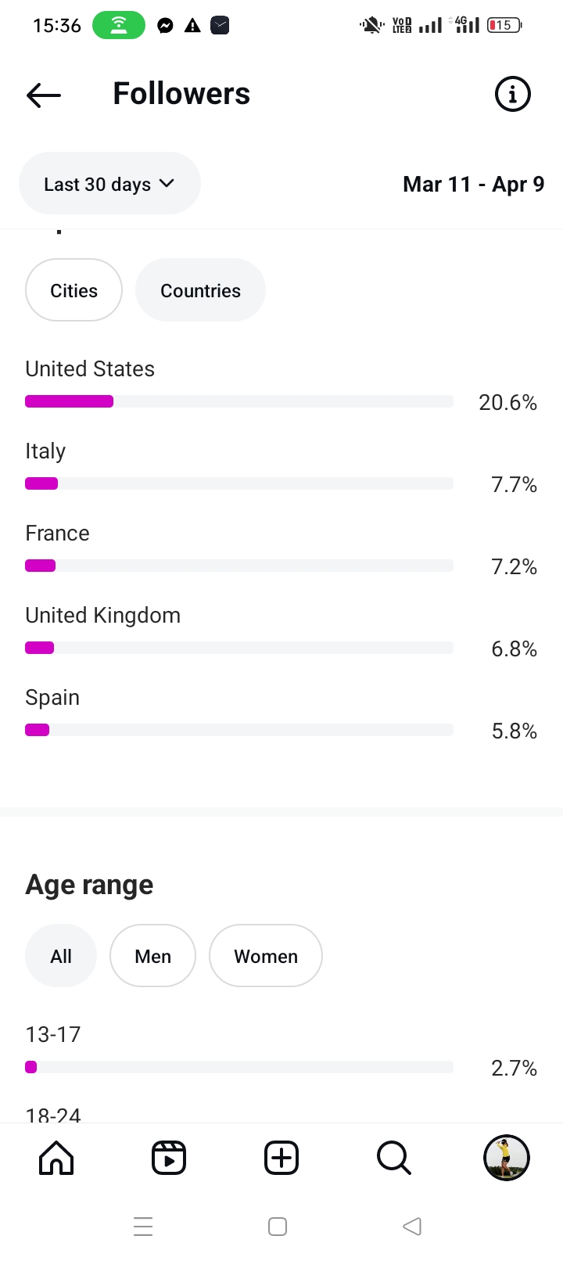Go to the Home feed icon

(56, 1158)
